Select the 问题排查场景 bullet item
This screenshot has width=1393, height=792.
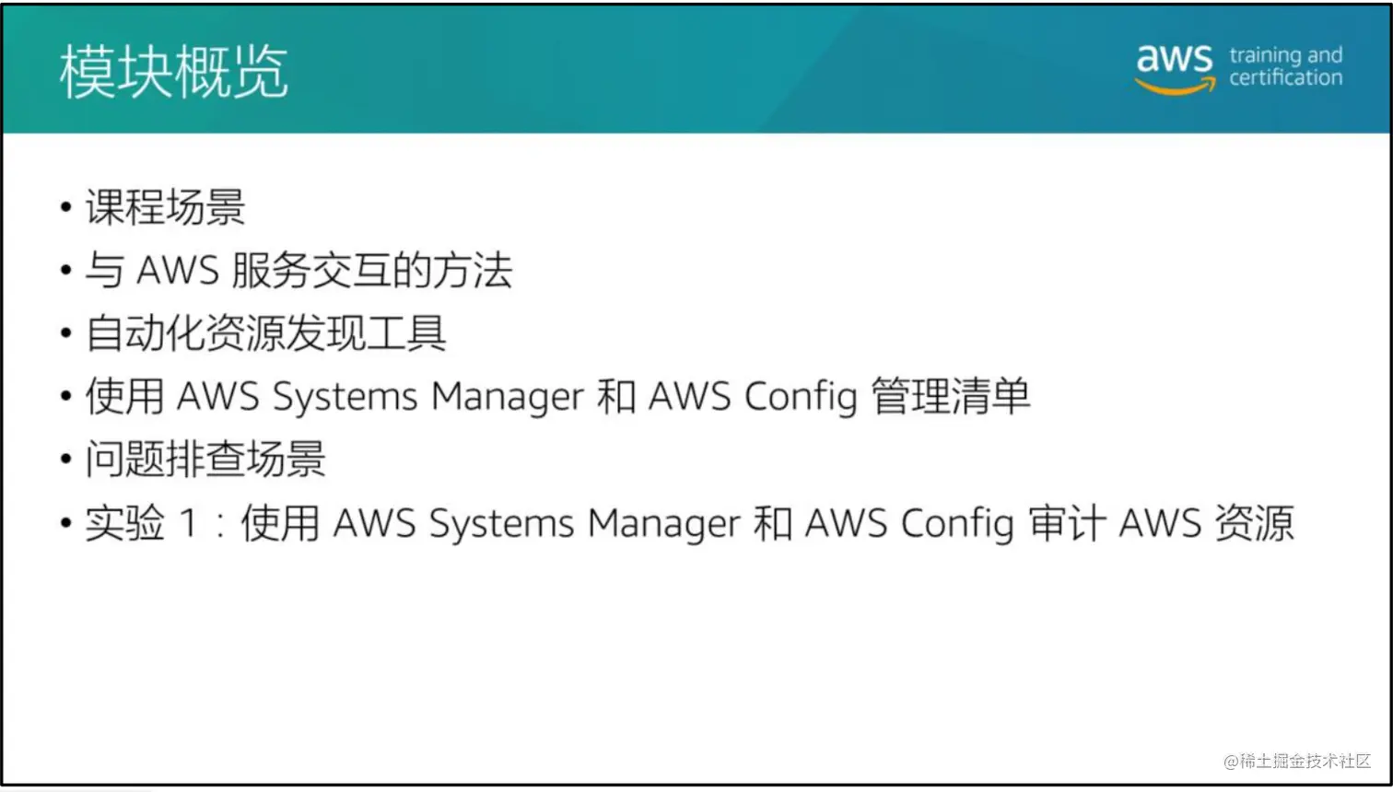tap(205, 460)
